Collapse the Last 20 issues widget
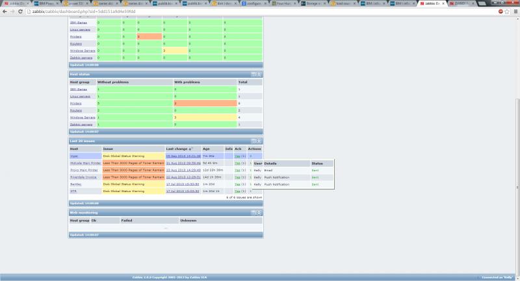This screenshot has width=520, height=281. (259, 141)
